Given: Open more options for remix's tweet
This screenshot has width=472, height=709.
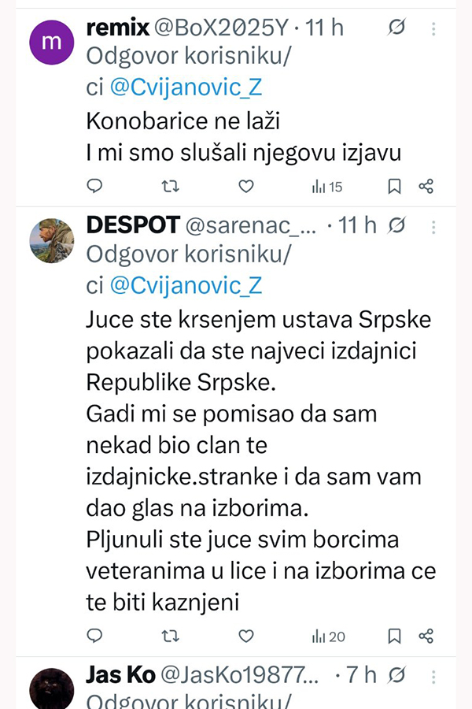Looking at the screenshot, I should [433, 28].
